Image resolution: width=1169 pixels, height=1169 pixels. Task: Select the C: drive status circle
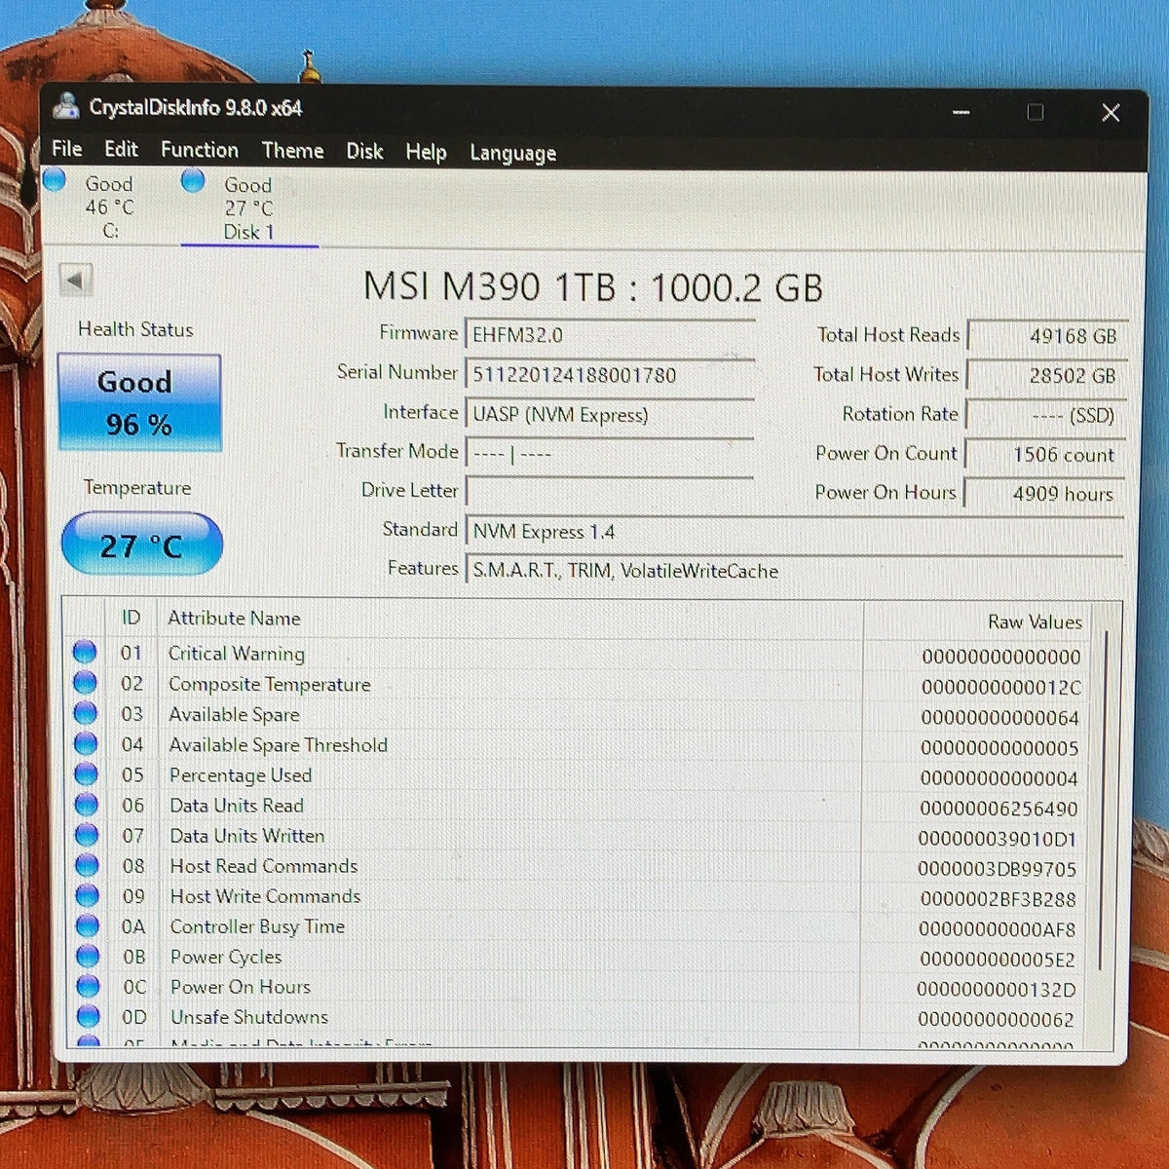(55, 180)
